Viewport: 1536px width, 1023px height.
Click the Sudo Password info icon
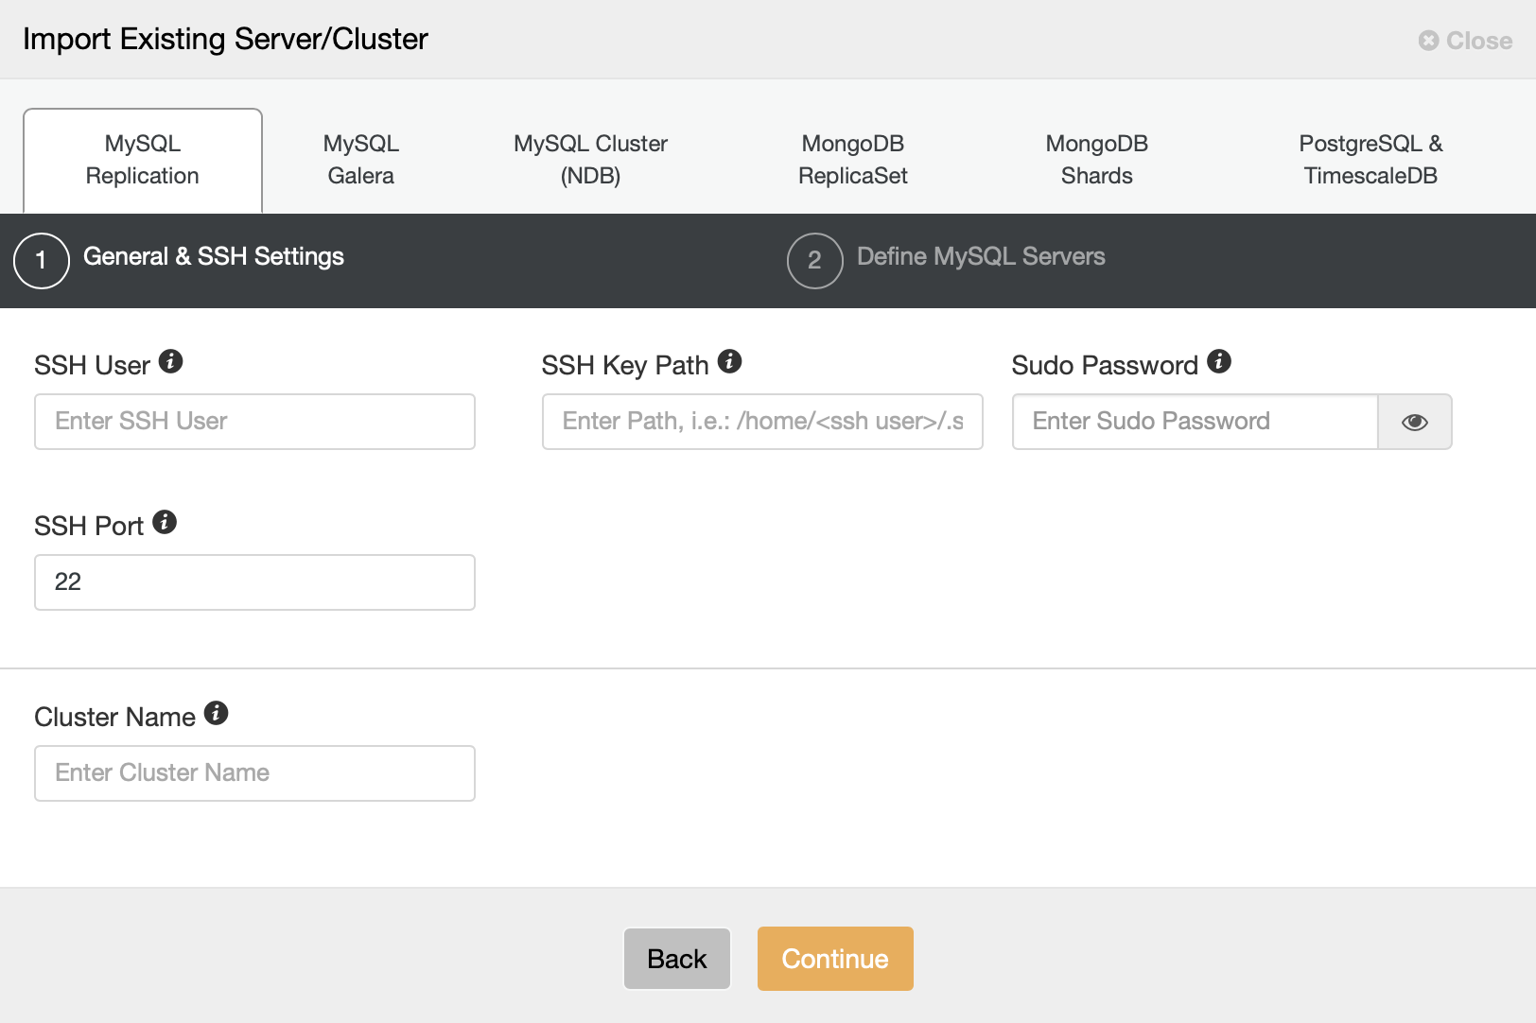click(x=1219, y=361)
